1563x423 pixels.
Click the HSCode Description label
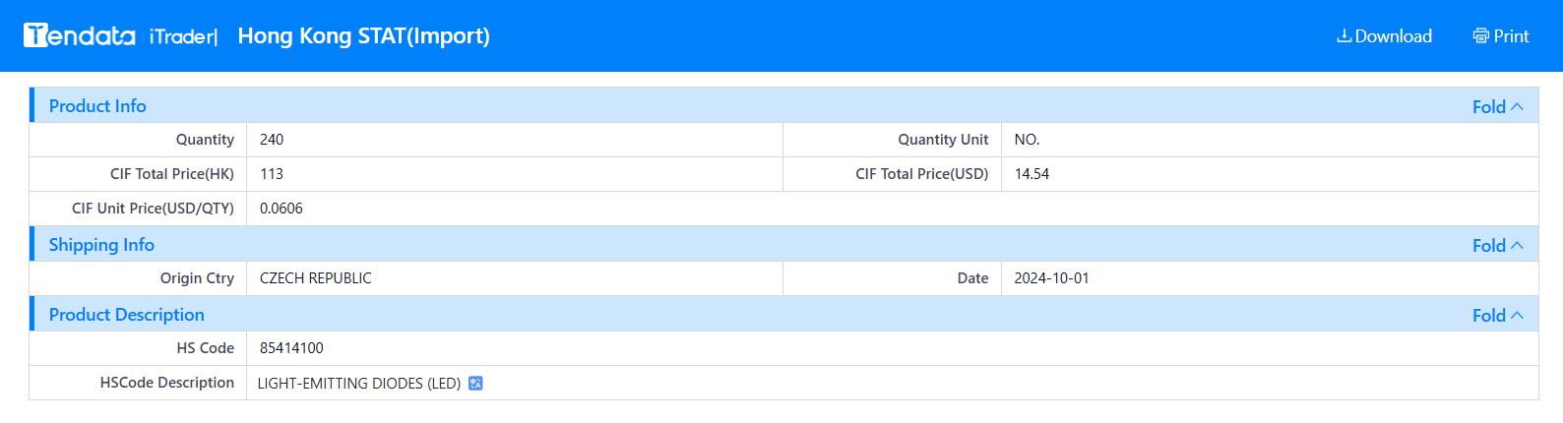[167, 383]
